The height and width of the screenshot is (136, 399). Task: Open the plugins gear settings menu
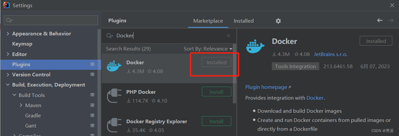pos(278,21)
